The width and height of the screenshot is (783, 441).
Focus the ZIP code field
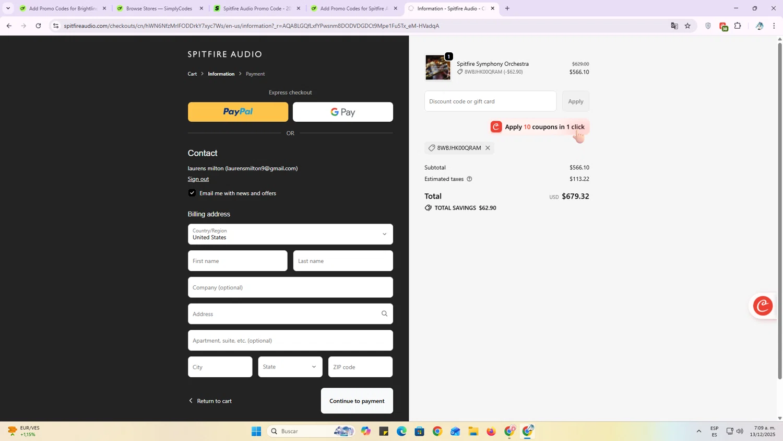[360, 367]
